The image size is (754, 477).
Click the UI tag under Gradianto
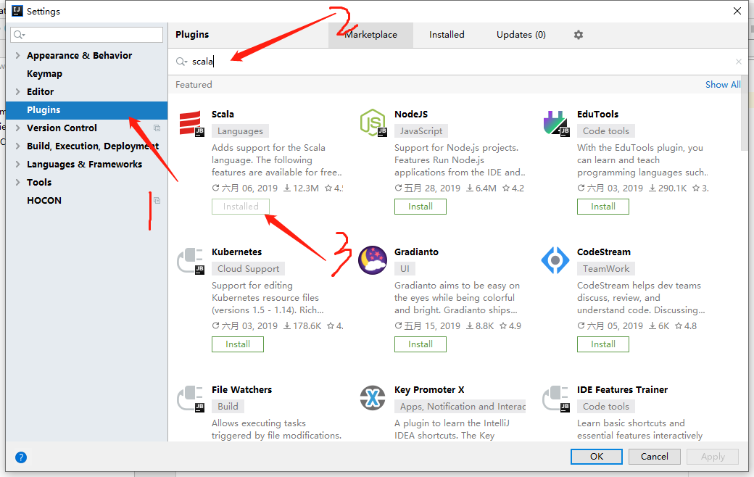405,269
